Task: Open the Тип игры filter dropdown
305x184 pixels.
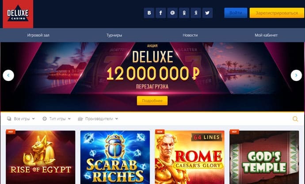Action: [57, 119]
